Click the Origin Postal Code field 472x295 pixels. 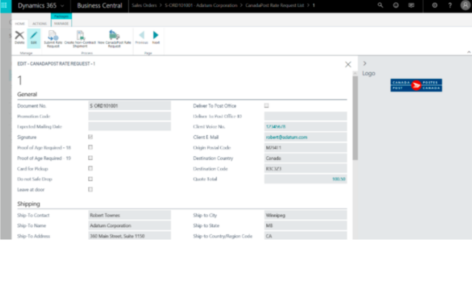(306, 147)
